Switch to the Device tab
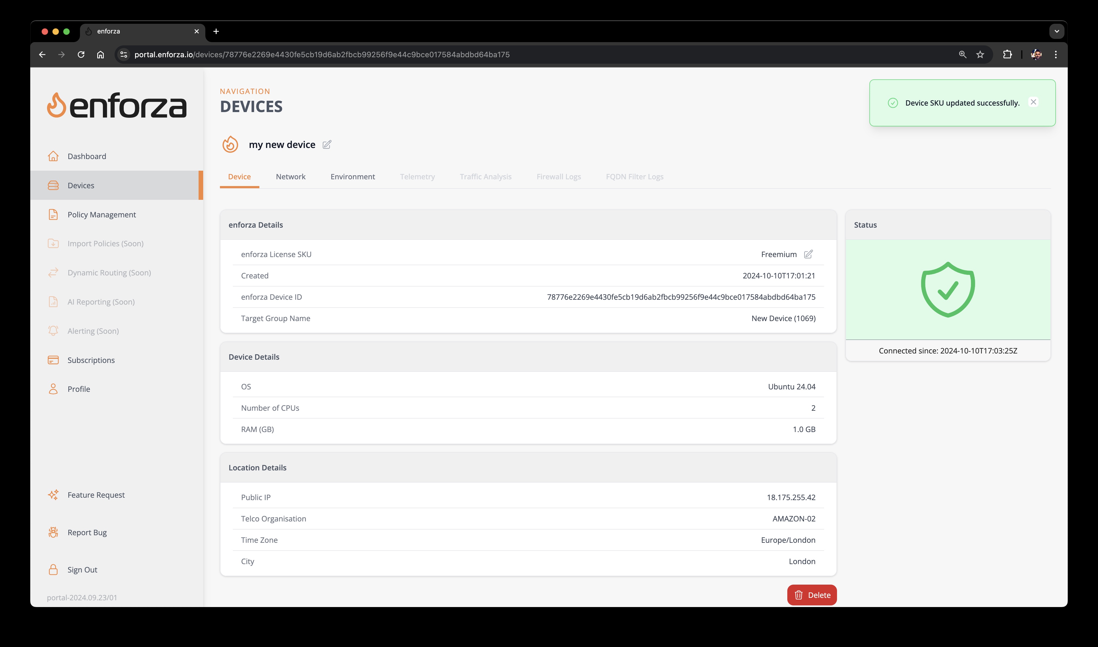The height and width of the screenshot is (647, 1098). 239,177
